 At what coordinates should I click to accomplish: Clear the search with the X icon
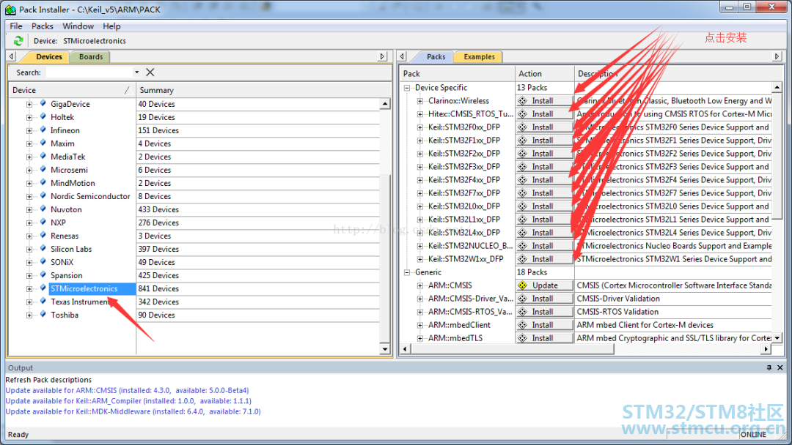tap(150, 72)
